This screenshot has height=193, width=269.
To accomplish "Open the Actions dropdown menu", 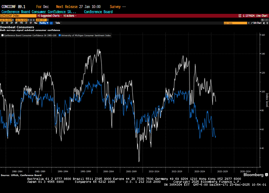I will point(70,16).
